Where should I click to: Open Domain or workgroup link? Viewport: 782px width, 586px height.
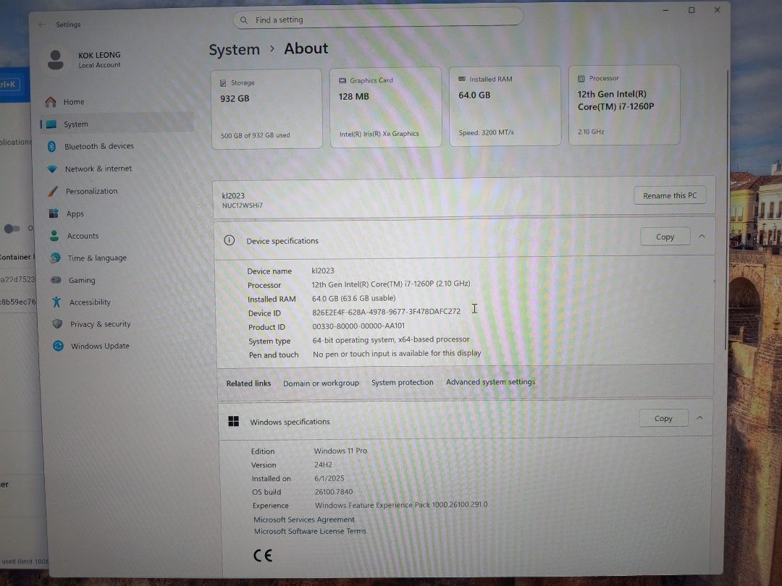click(x=321, y=383)
